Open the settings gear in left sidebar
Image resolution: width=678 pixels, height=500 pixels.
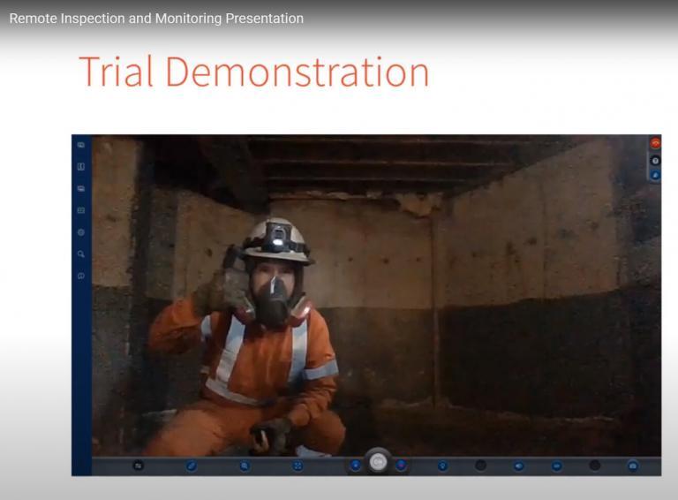[x=81, y=232]
